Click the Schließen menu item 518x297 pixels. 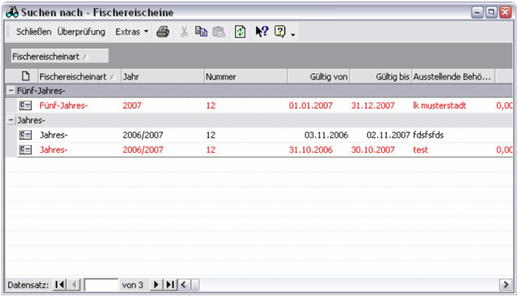[x=33, y=32]
